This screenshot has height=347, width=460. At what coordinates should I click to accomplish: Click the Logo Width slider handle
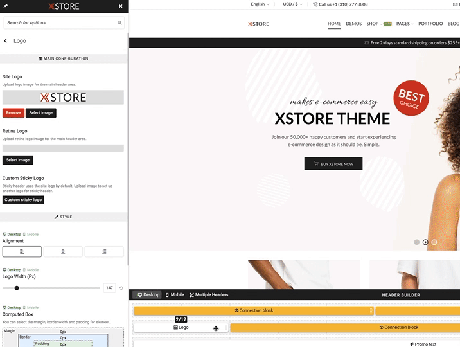[17, 288]
